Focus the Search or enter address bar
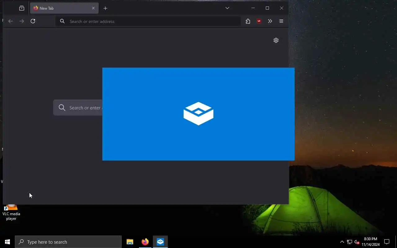The height and width of the screenshot is (248, 397). pyautogui.click(x=148, y=21)
